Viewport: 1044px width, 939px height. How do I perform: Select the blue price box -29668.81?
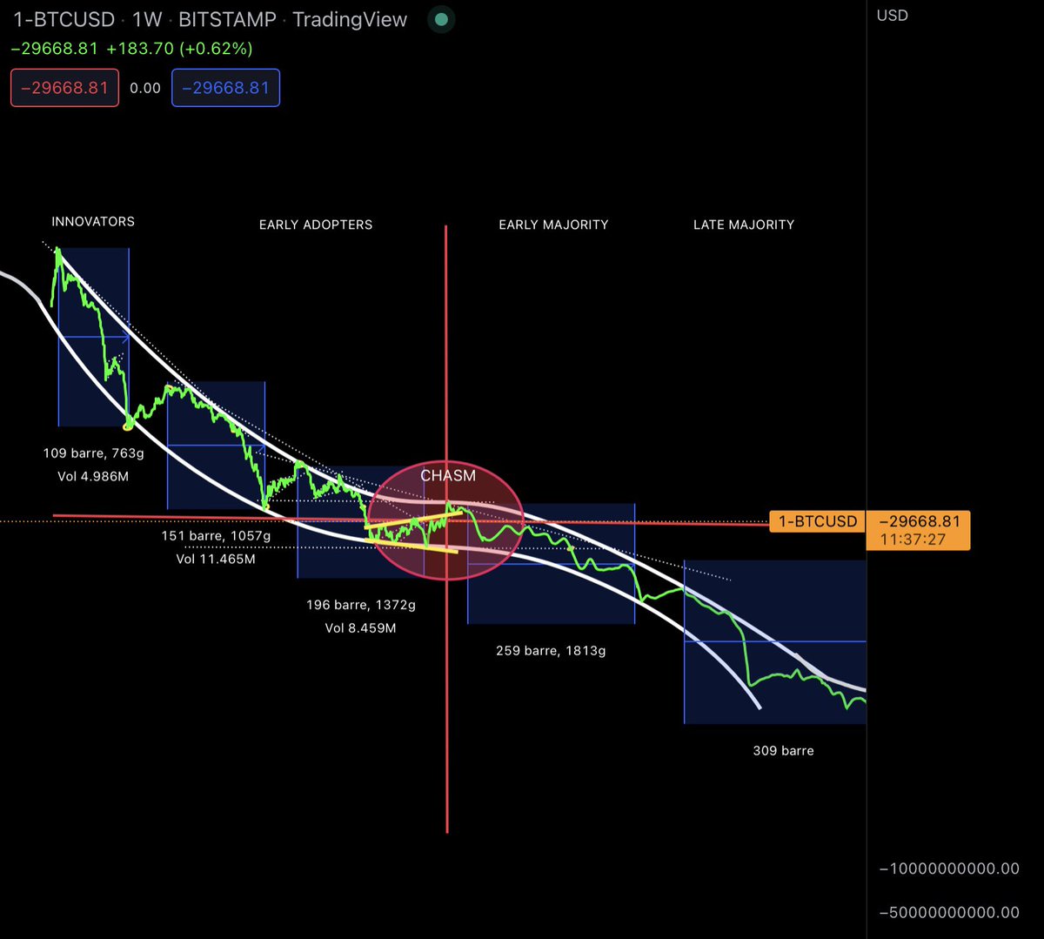coord(226,88)
